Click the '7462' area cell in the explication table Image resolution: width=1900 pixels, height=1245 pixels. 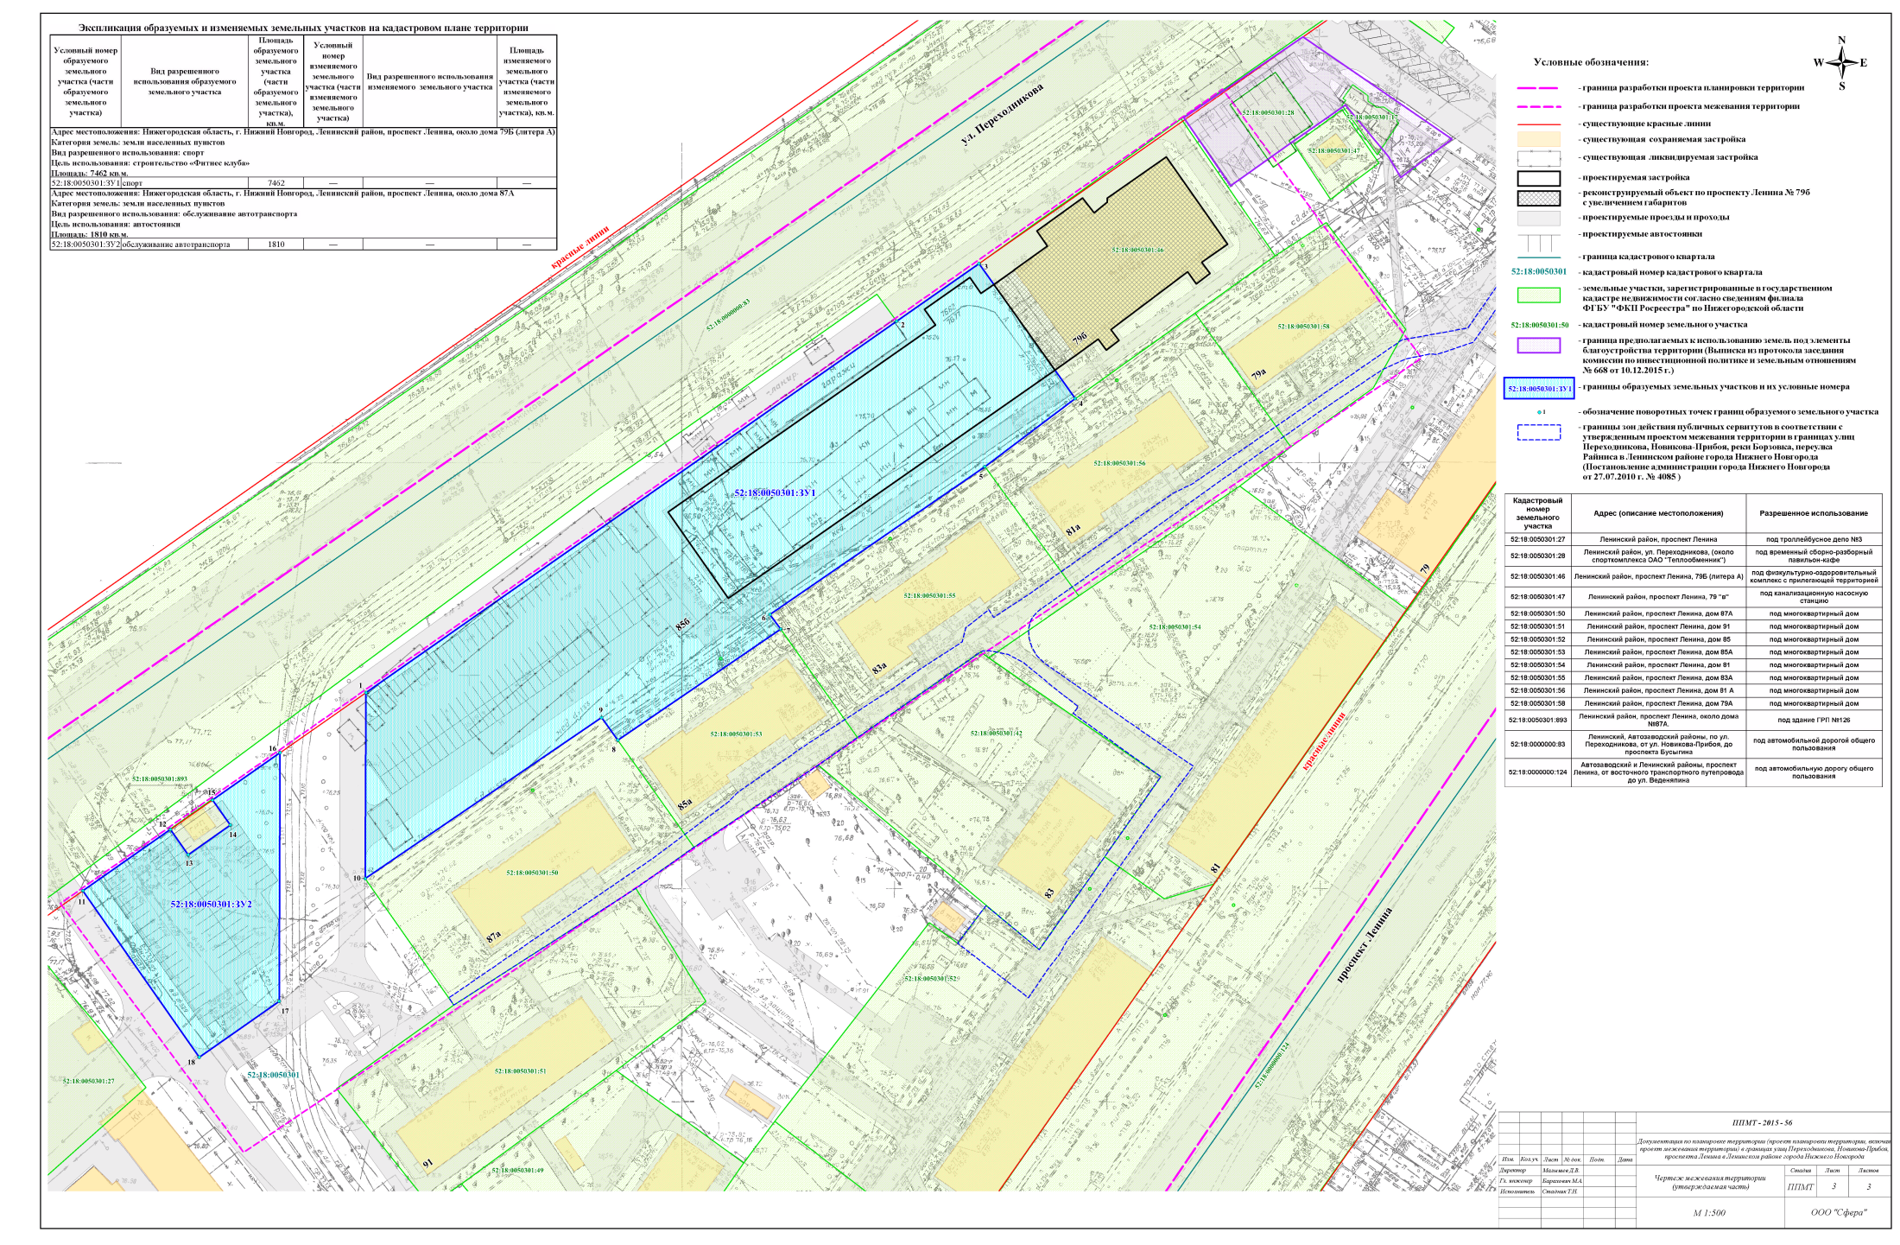(x=275, y=183)
